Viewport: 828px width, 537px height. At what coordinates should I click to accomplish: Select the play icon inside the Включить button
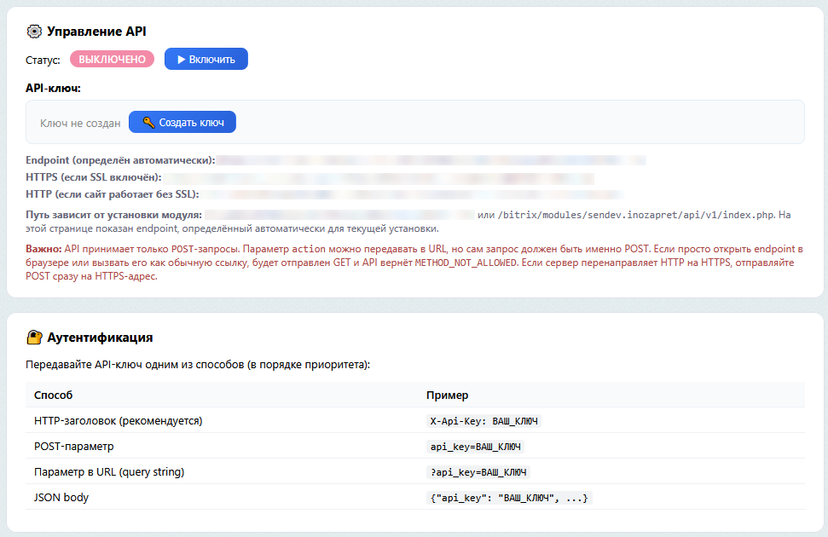pyautogui.click(x=182, y=58)
